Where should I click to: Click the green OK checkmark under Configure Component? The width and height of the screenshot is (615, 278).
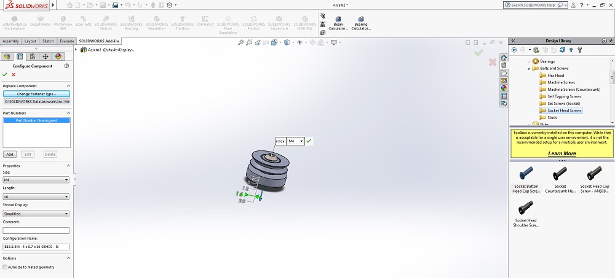click(5, 74)
